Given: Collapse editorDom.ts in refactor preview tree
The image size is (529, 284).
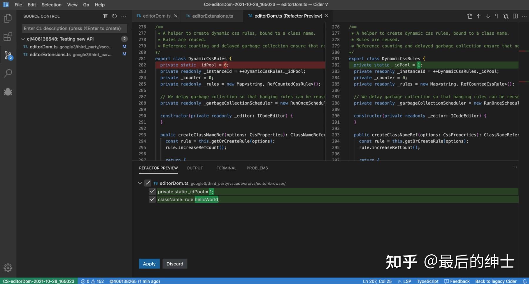Looking at the screenshot, I should [x=140, y=183].
